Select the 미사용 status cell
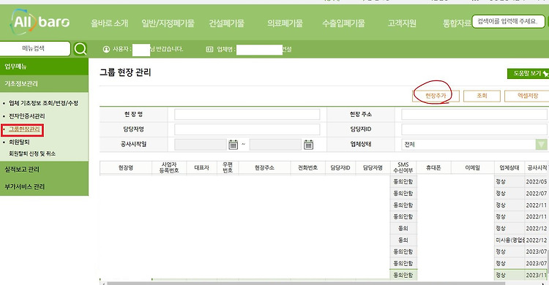 (x=509, y=240)
